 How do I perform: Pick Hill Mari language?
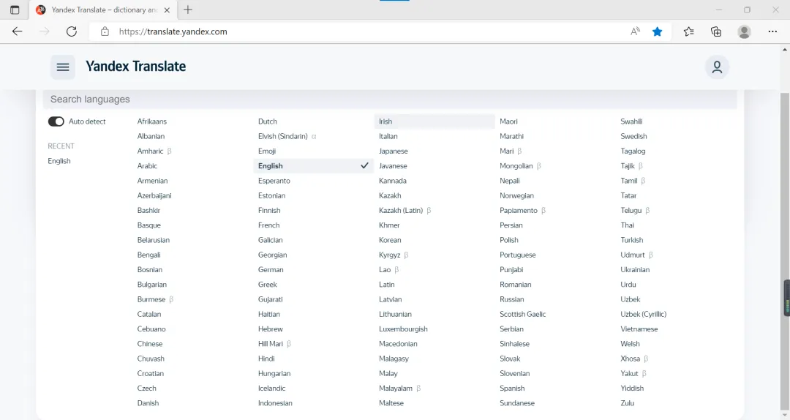[x=270, y=344]
